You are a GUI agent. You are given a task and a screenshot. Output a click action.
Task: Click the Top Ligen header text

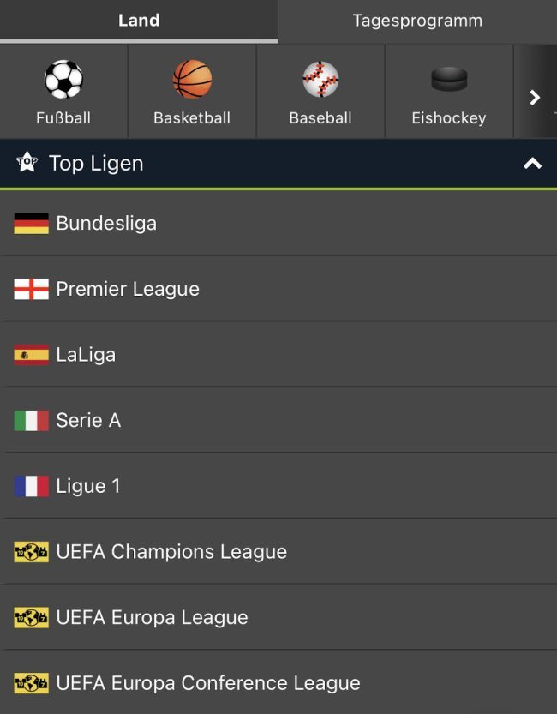click(96, 163)
